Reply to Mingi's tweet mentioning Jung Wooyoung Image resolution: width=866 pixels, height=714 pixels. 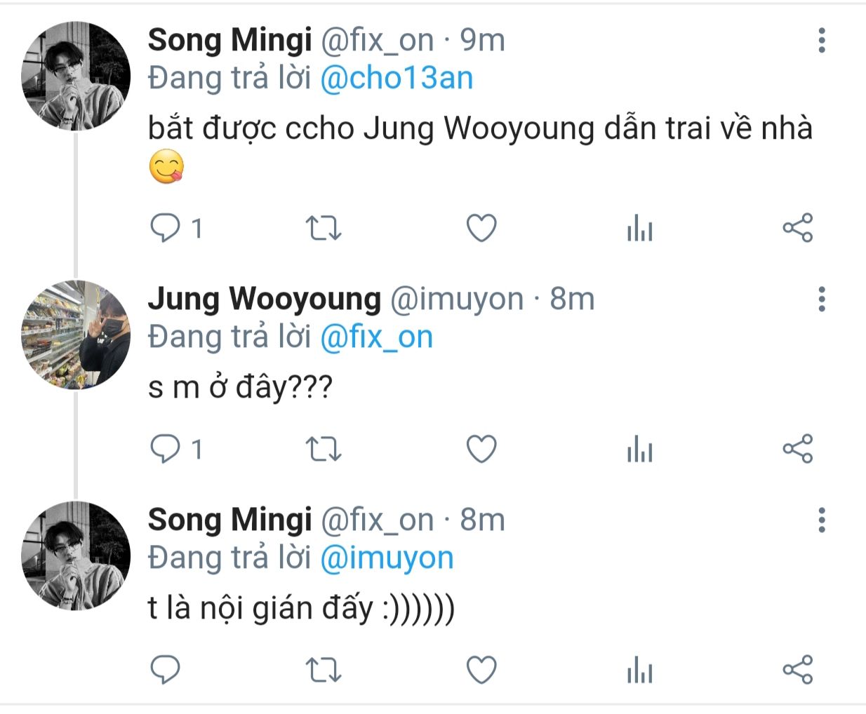point(166,228)
